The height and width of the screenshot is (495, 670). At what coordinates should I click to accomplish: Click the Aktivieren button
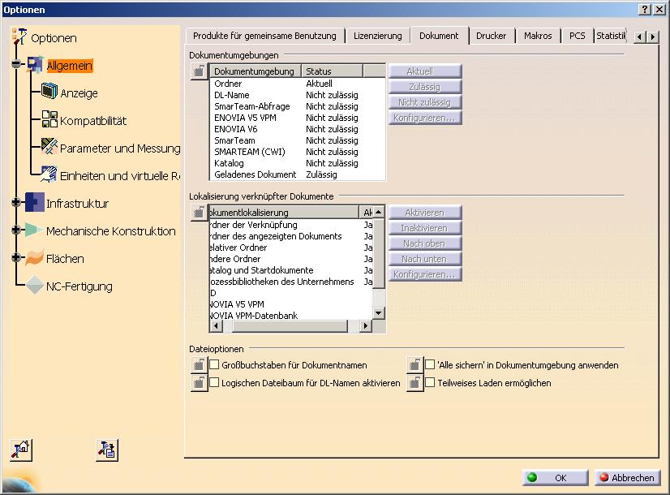(425, 213)
